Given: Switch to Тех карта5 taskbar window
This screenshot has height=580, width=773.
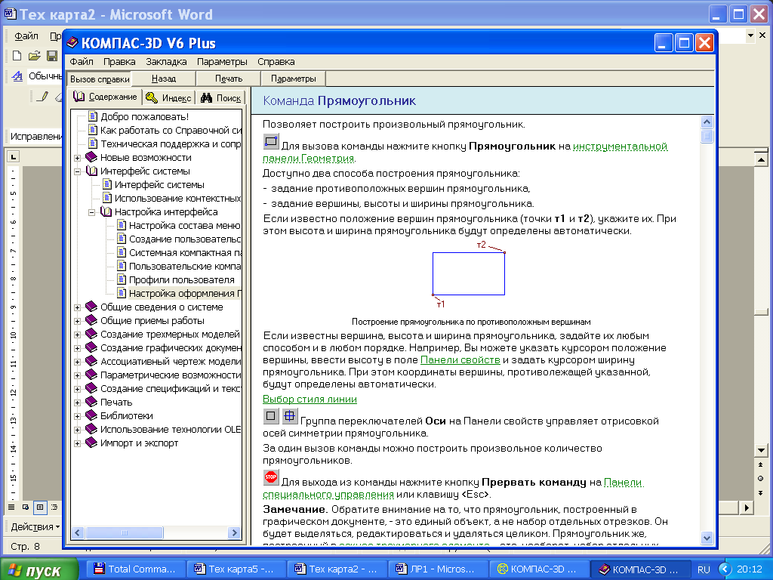Looking at the screenshot, I should pyautogui.click(x=236, y=569).
